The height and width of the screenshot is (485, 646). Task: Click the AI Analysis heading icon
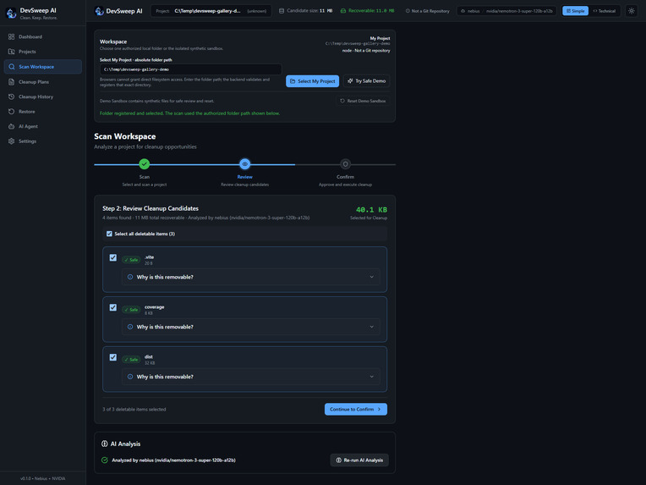(105, 444)
